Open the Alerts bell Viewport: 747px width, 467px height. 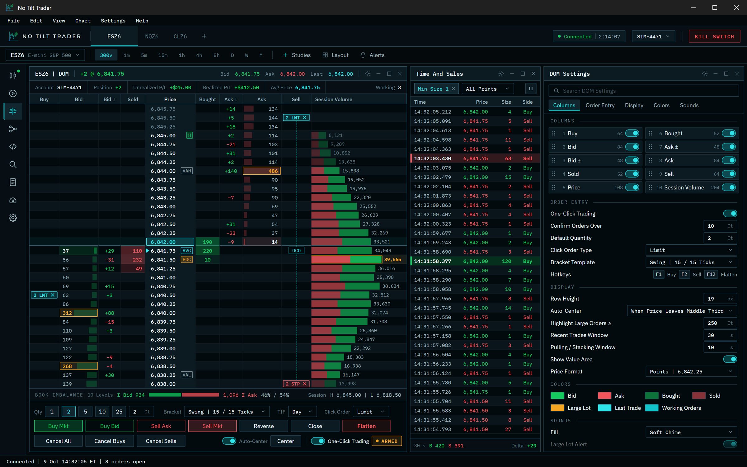(372, 55)
